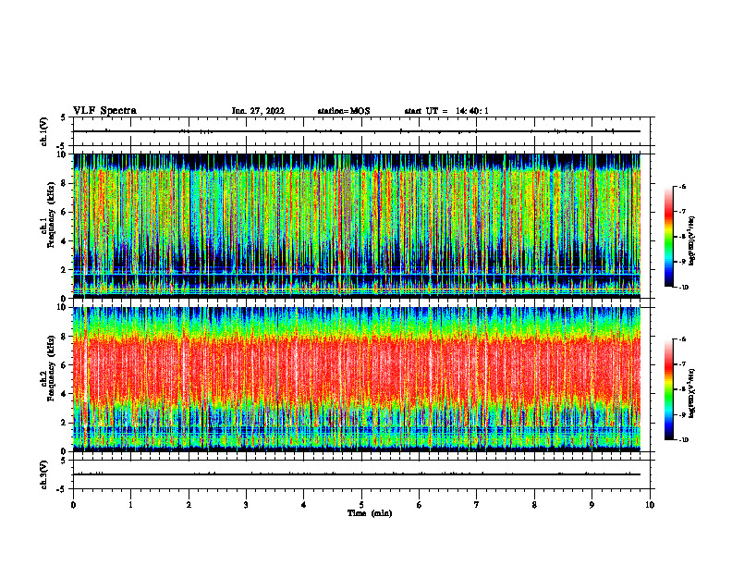Image resolution: width=732 pixels, height=566 pixels.
Task: Click time axis tick label "6"
Action: tap(420, 505)
